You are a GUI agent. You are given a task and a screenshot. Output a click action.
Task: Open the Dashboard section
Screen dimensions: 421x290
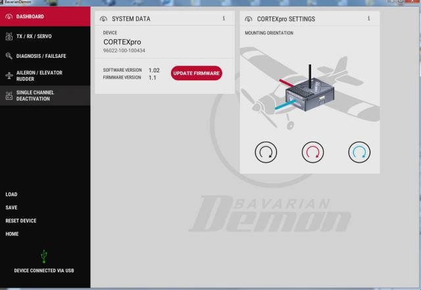point(45,16)
